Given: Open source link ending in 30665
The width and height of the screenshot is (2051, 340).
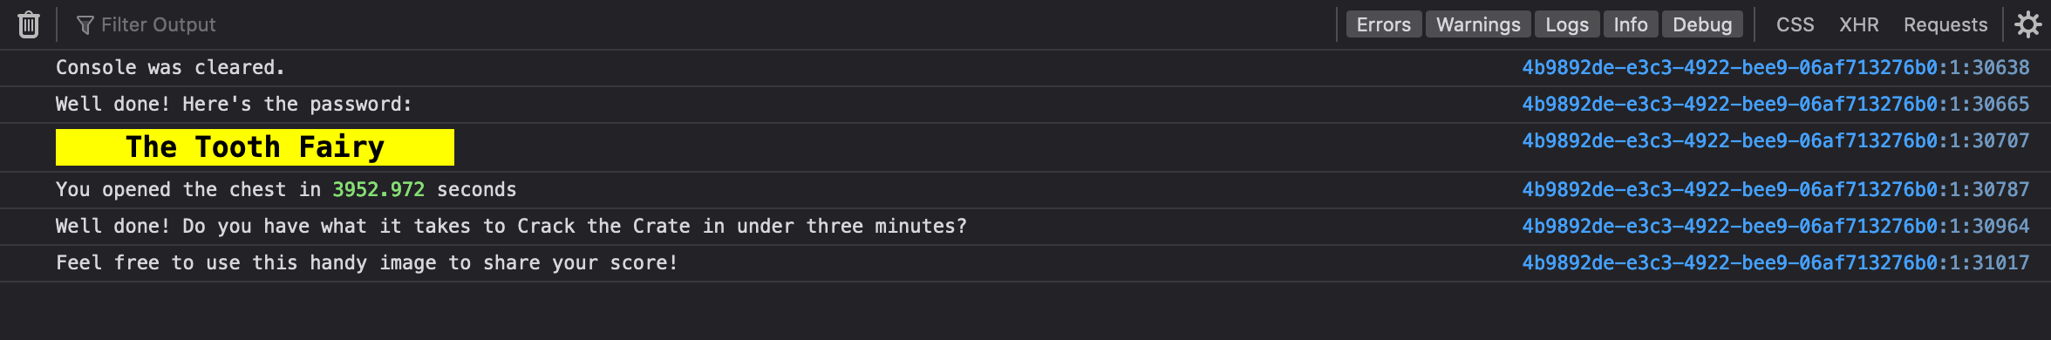Looking at the screenshot, I should click(x=1775, y=104).
